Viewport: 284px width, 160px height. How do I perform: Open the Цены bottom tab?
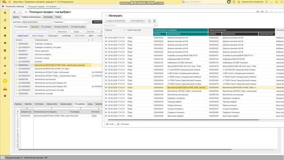90,104
